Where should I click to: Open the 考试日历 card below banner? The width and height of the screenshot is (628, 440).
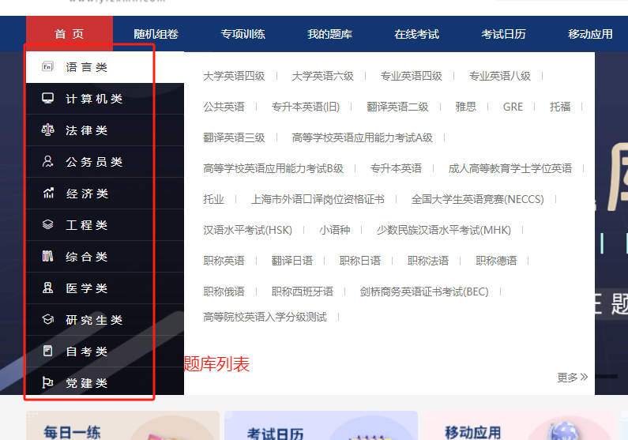pos(321,425)
